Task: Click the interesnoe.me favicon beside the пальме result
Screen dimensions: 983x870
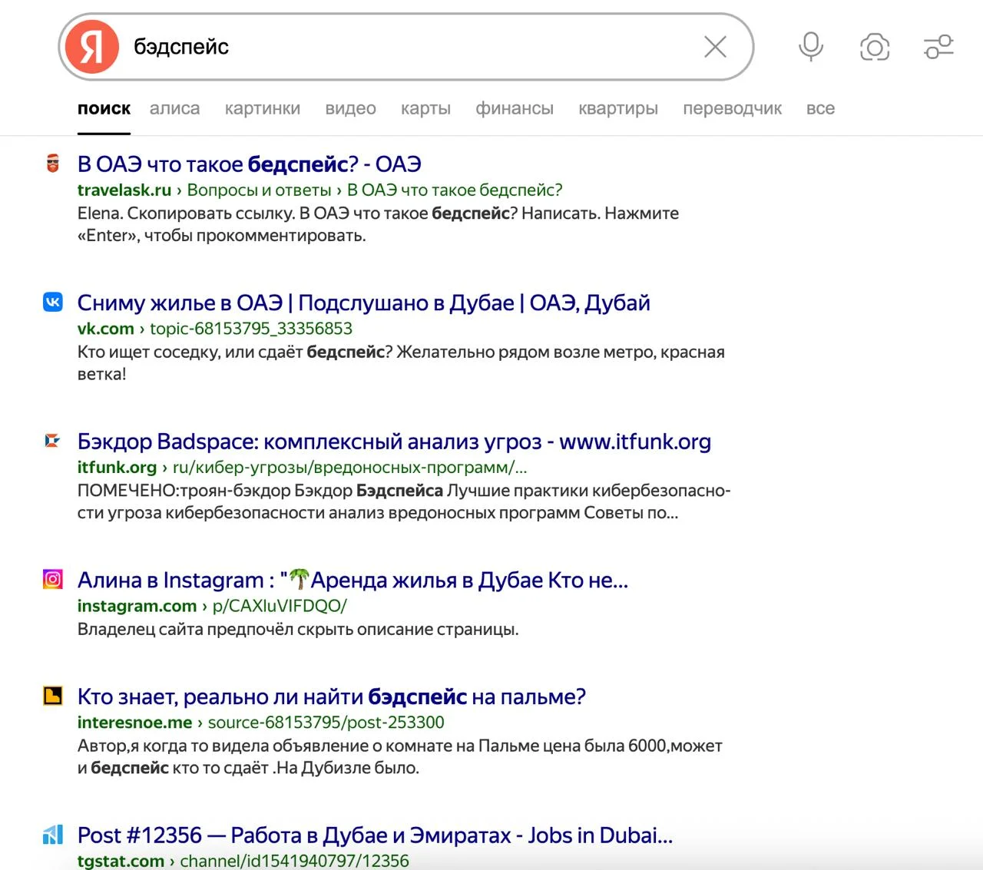Action: point(52,696)
